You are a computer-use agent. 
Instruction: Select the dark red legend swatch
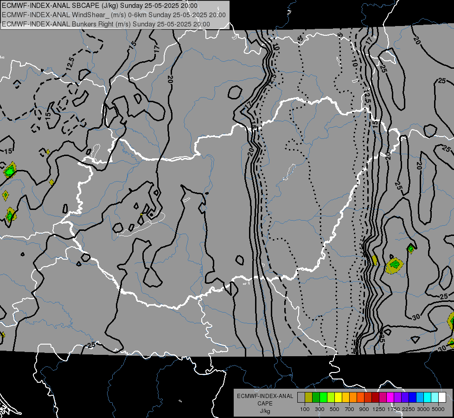click(x=375, y=398)
